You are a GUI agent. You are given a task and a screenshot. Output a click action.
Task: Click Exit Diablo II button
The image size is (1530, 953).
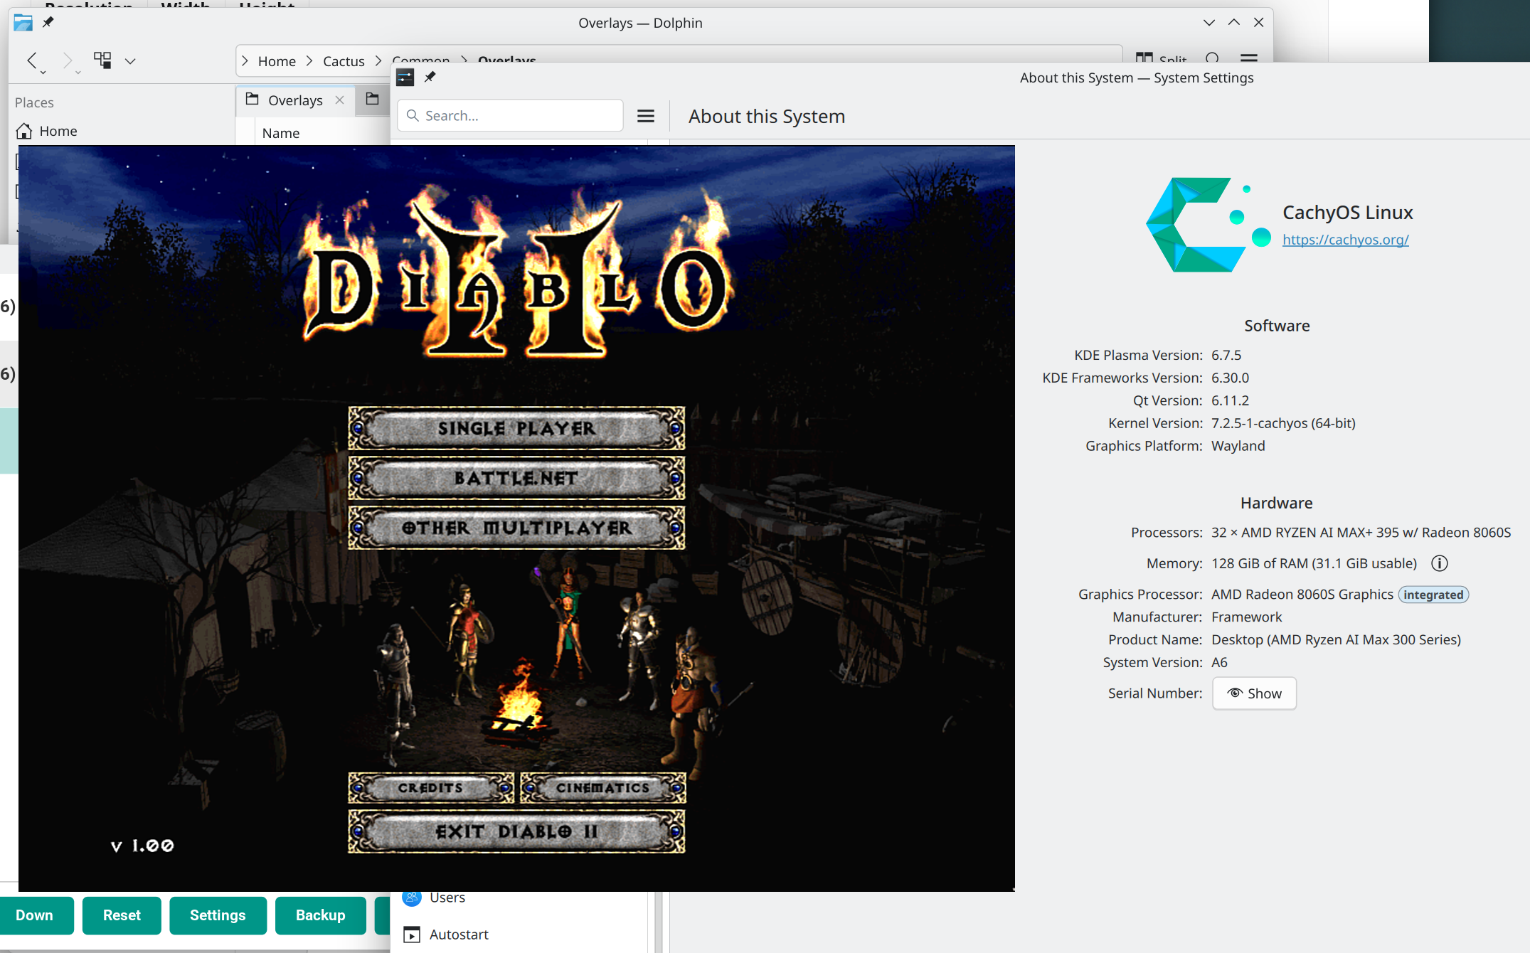[x=516, y=831]
